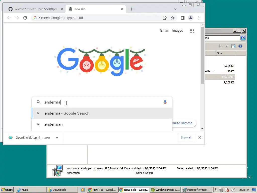Open the Gmail link
Screen dimensions: 257x193
(164, 30)
